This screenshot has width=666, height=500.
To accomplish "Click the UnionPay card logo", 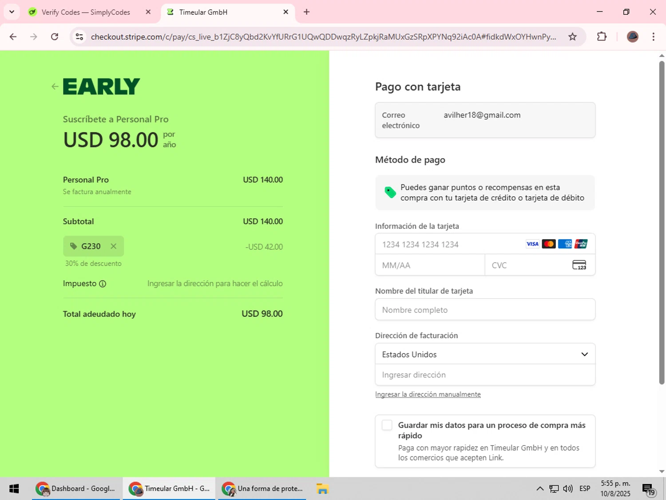I will point(581,244).
